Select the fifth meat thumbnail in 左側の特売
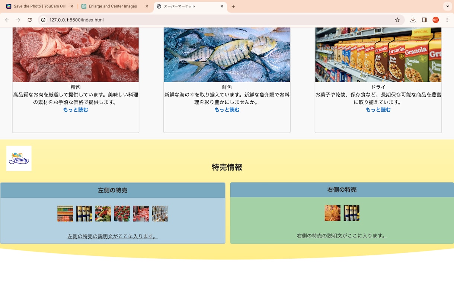Viewport: 454px width, 284px height. pyautogui.click(x=141, y=214)
